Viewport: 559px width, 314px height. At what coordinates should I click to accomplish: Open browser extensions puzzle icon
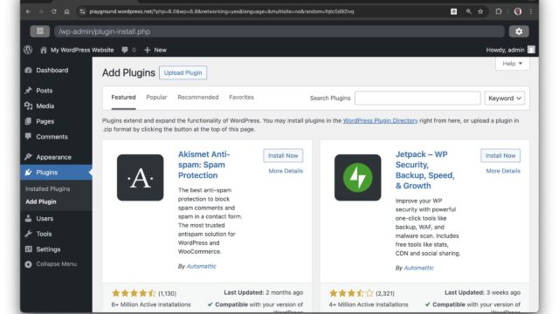(499, 11)
